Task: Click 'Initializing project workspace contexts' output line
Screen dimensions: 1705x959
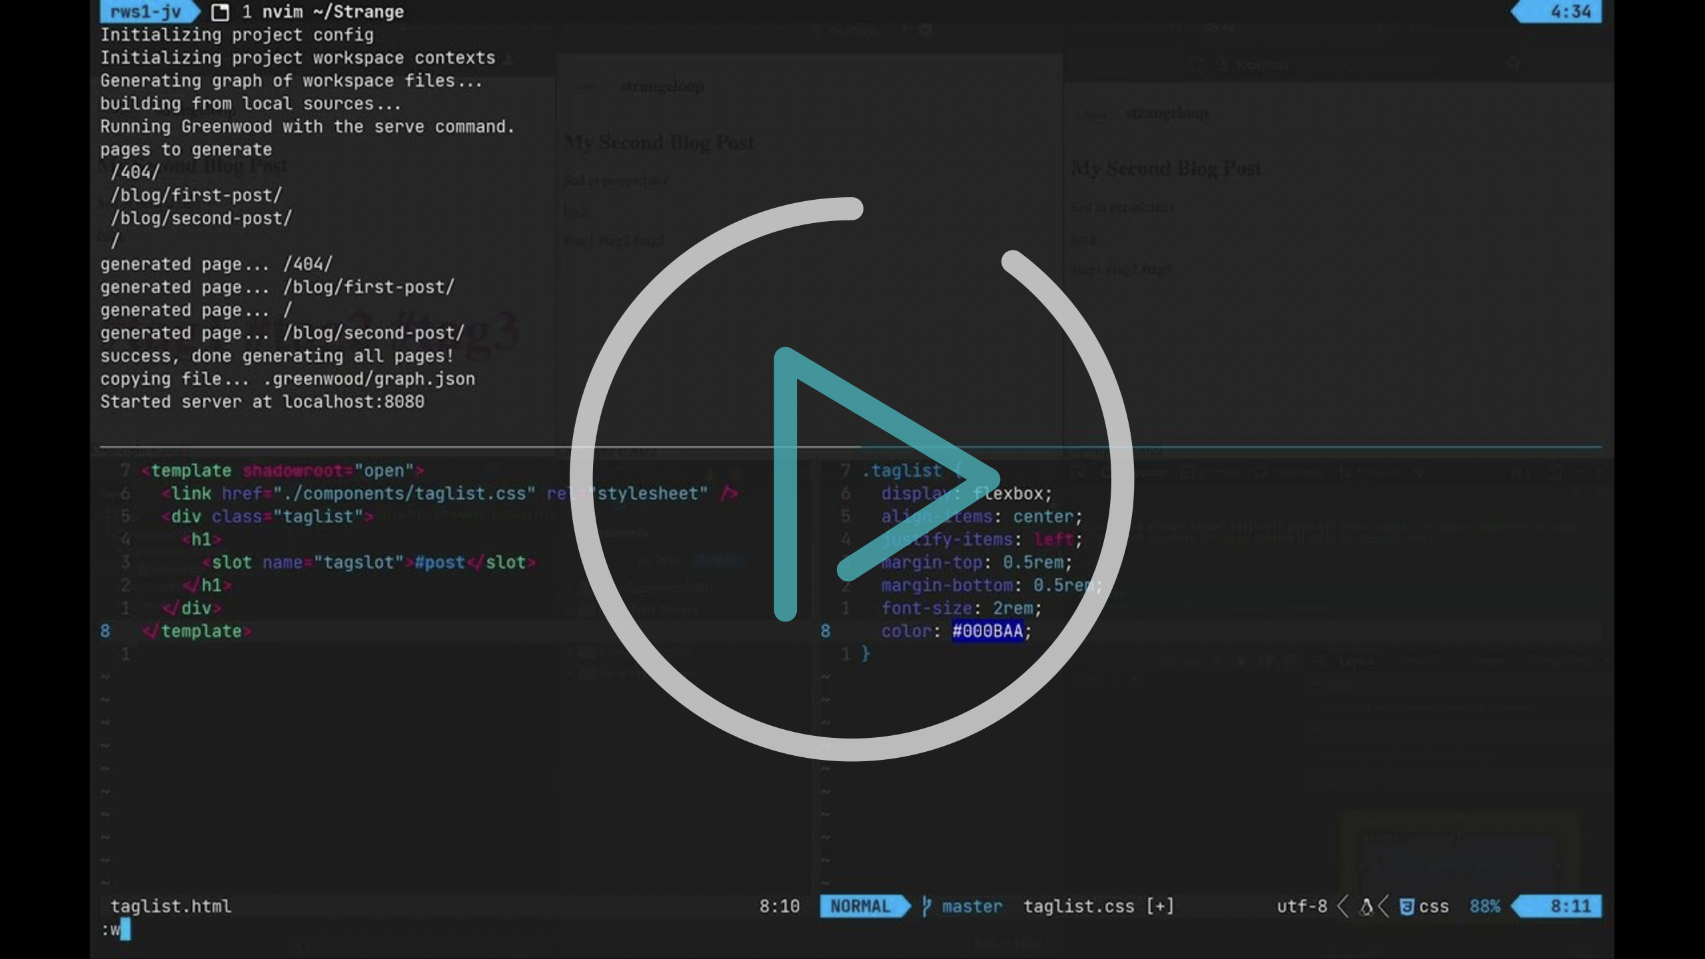Action: point(298,58)
